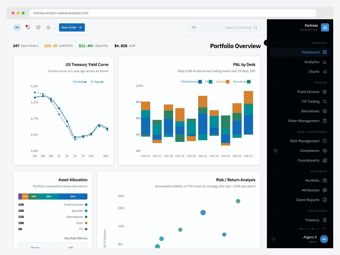Click the 42% blue allocation bar segment
Screen dimensions: 340x255
(73, 196)
